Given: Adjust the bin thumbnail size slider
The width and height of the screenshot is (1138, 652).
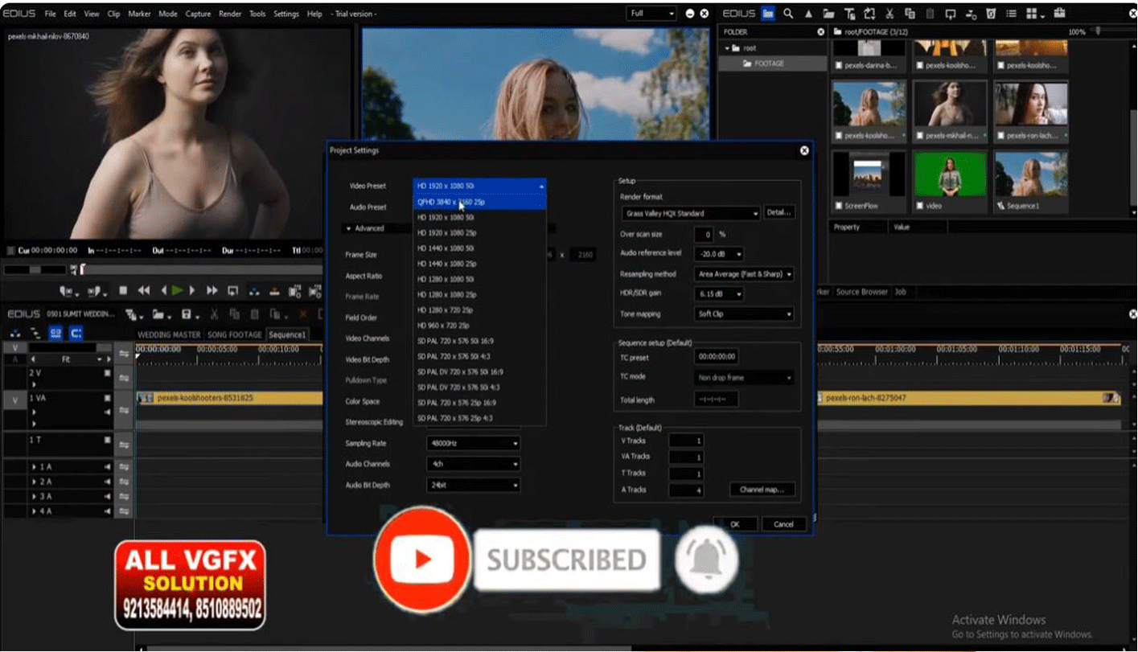Looking at the screenshot, I should [x=1099, y=31].
